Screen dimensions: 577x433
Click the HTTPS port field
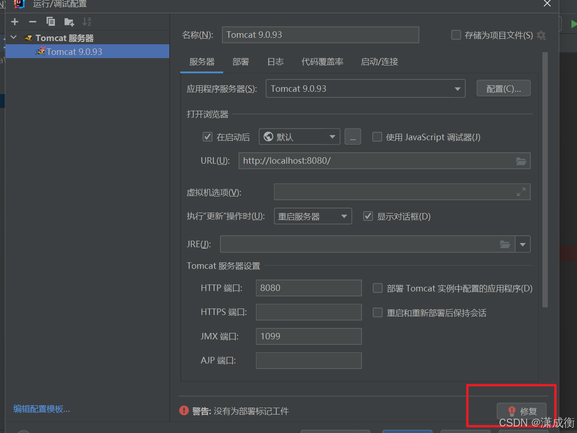(309, 312)
